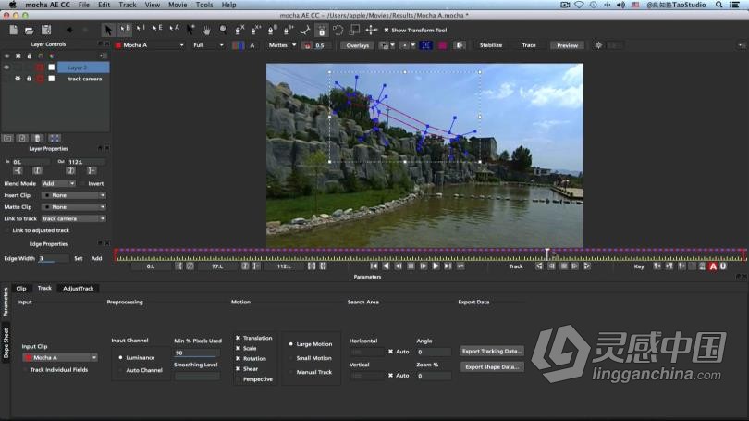
Task: Toggle visibility eye of Layer 2
Action: click(6, 68)
